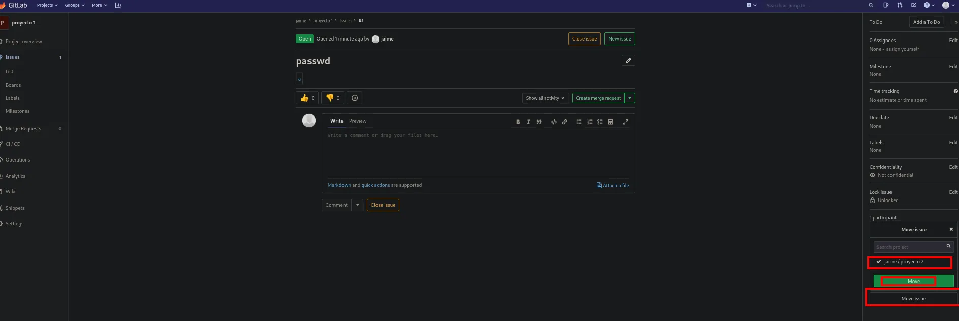Open the new item plus dropdown
This screenshot has width=959, height=321.
(751, 5)
